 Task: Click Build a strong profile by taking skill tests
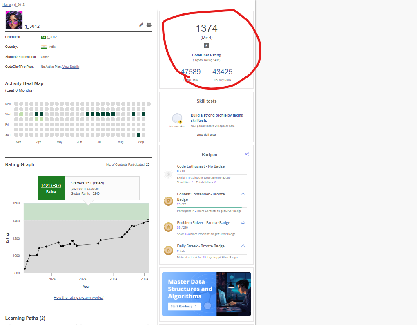pos(217,118)
